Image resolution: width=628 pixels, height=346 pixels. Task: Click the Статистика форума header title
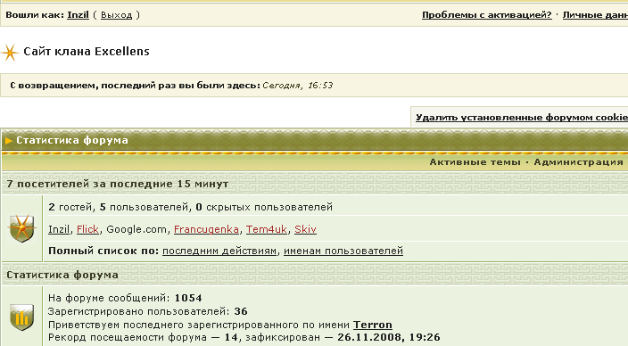[72, 141]
